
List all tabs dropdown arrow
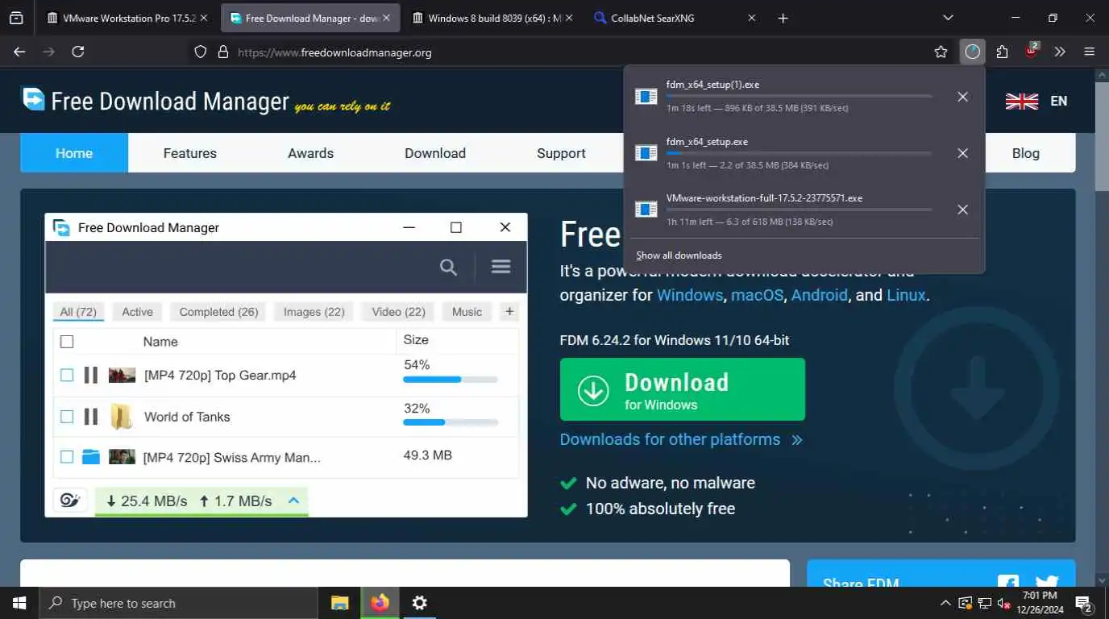point(948,18)
